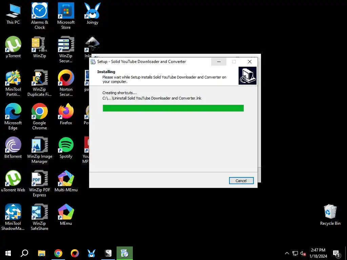Select the Recycle Bin icon
This screenshot has height=260, width=347.
click(x=330, y=215)
